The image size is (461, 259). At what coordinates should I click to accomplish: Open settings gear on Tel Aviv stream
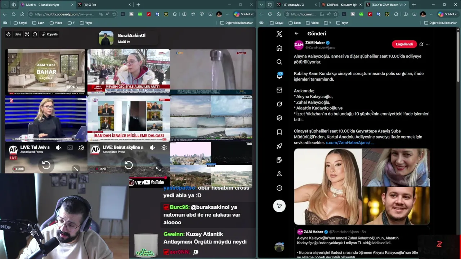82,147
